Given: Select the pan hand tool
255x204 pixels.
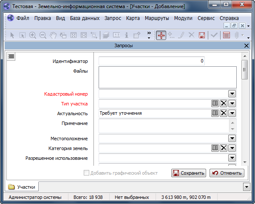Looking at the screenshot, I should pos(53,35).
